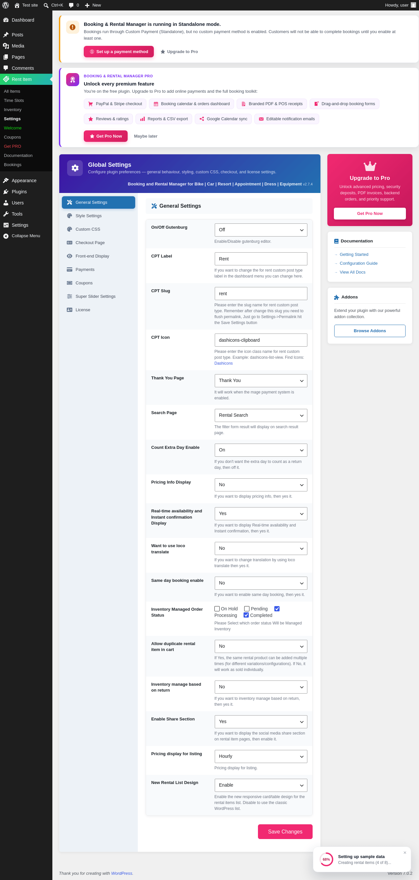Viewport: 419px width, 880px height.
Task: Switch to the Style Settings tab
Action: tap(98, 216)
